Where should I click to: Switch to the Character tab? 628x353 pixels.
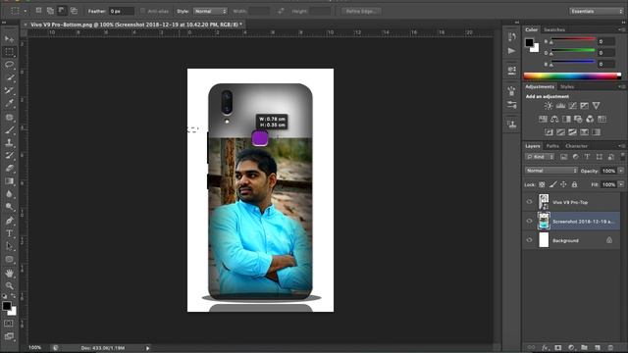coord(576,146)
